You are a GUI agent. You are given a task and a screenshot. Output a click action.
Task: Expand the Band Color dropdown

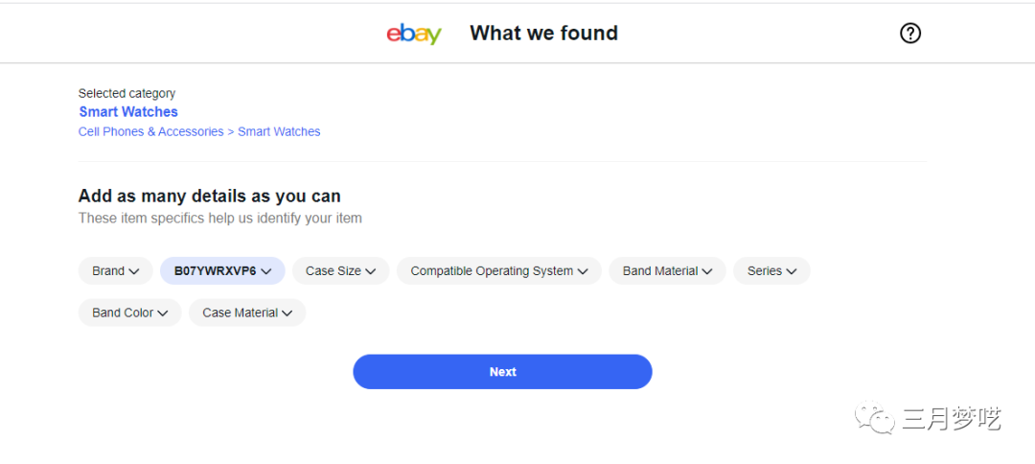[x=129, y=313]
